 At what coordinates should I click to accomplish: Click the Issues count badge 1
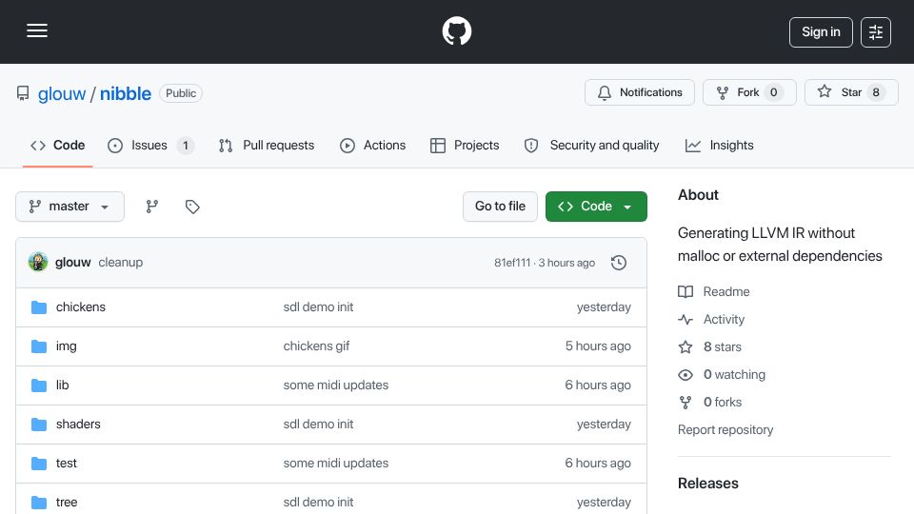(x=186, y=145)
